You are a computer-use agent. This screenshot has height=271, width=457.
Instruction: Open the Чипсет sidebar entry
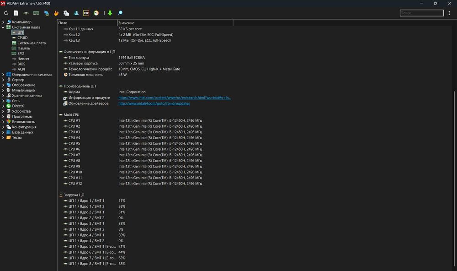tap(23, 59)
